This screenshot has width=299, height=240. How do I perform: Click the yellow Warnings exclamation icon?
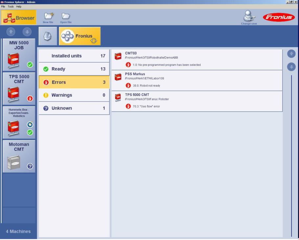tap(46, 95)
